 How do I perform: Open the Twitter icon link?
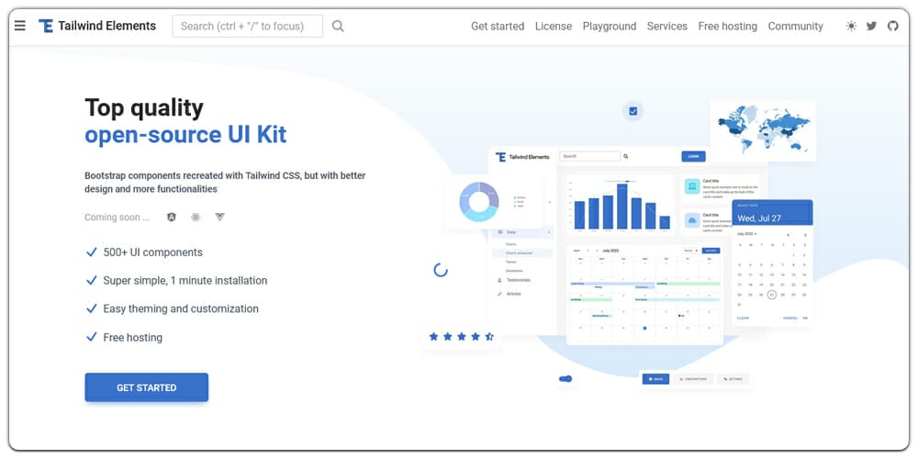(872, 26)
